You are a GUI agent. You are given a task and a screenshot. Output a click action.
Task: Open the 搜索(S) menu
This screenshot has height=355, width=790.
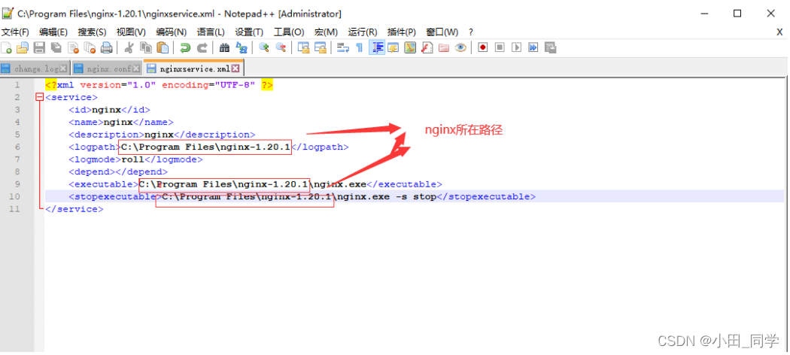tap(93, 32)
